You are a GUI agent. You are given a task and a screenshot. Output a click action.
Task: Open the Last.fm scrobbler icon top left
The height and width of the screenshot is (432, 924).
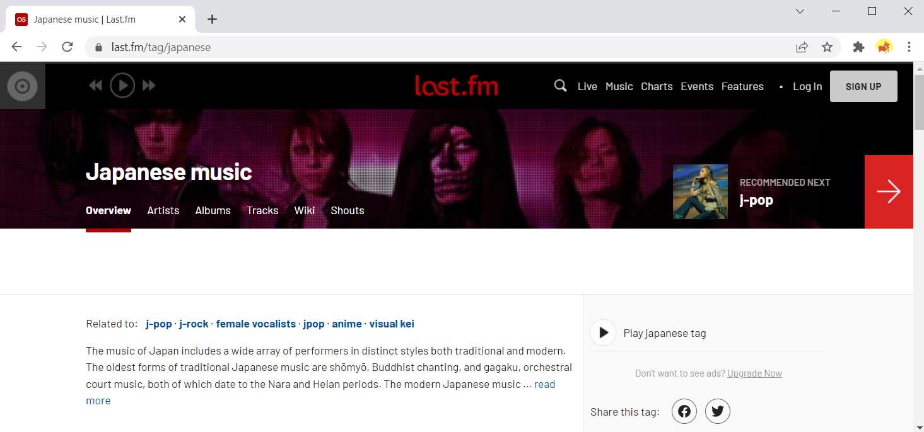22,85
